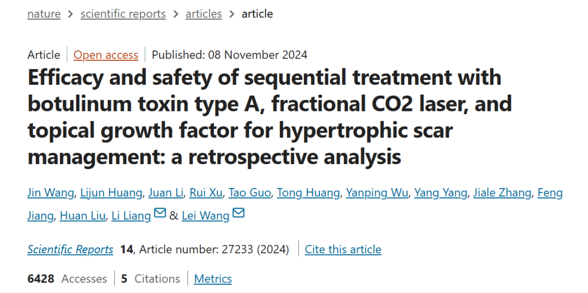
Task: Open the Scientific Reports journal link
Action: (70, 250)
